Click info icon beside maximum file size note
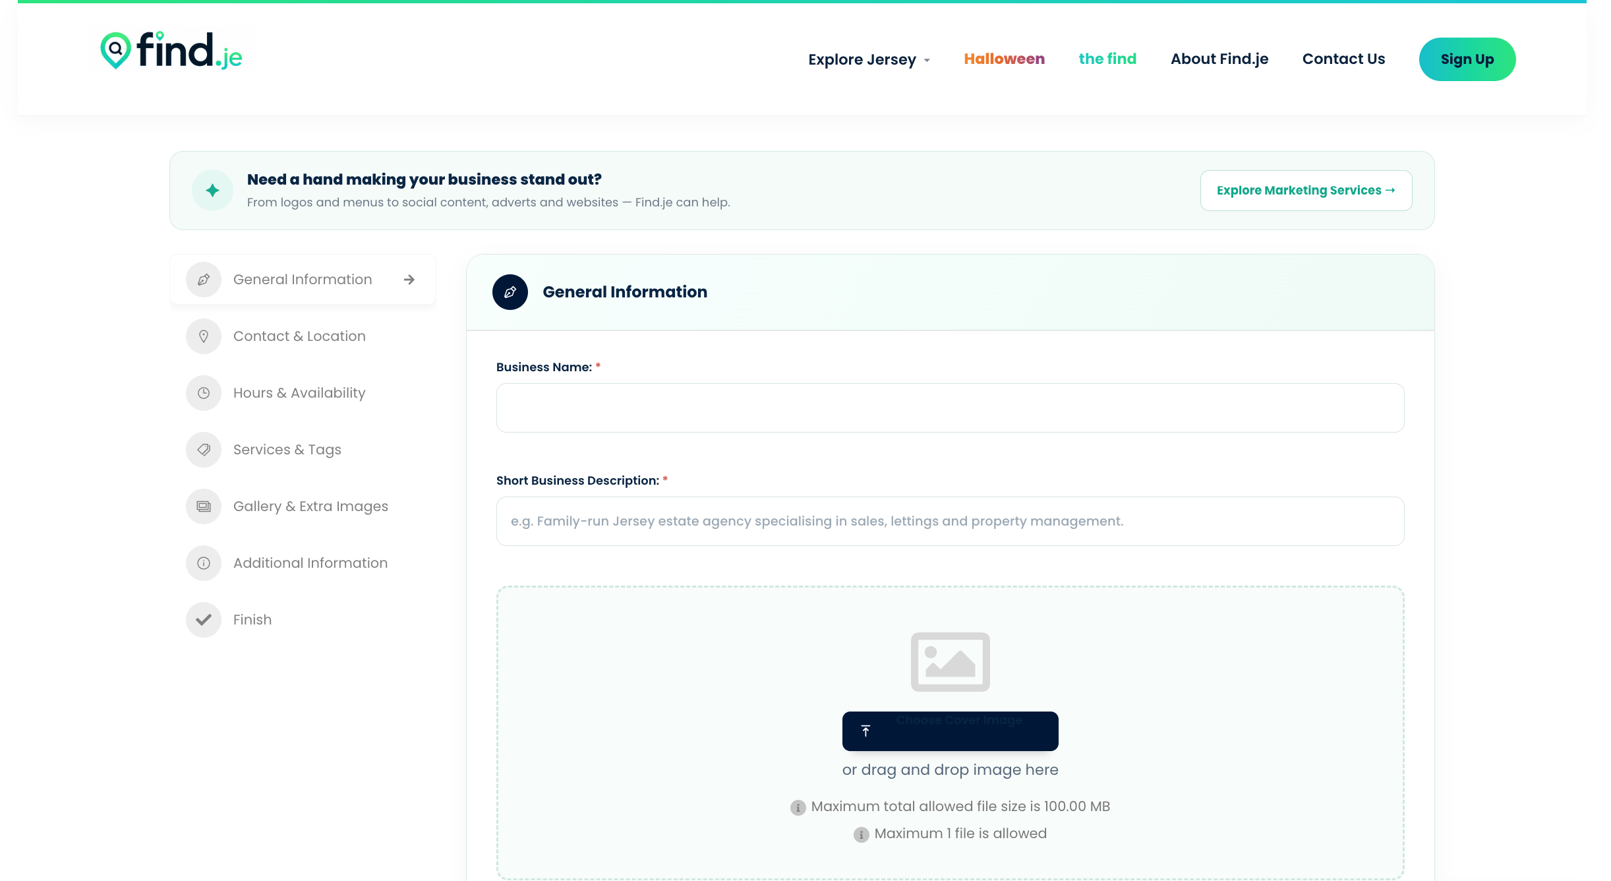 click(x=798, y=808)
